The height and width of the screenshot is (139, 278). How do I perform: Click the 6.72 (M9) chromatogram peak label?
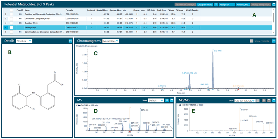218,51
